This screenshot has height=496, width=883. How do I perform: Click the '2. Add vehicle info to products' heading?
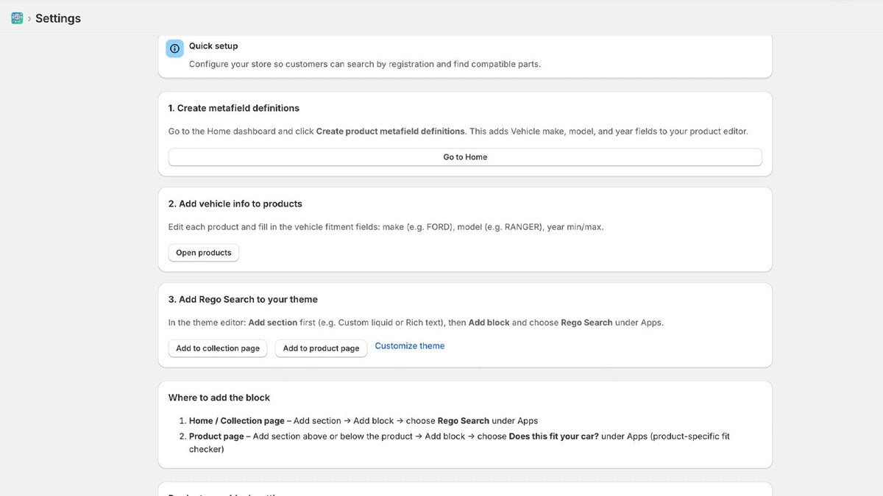pos(235,204)
